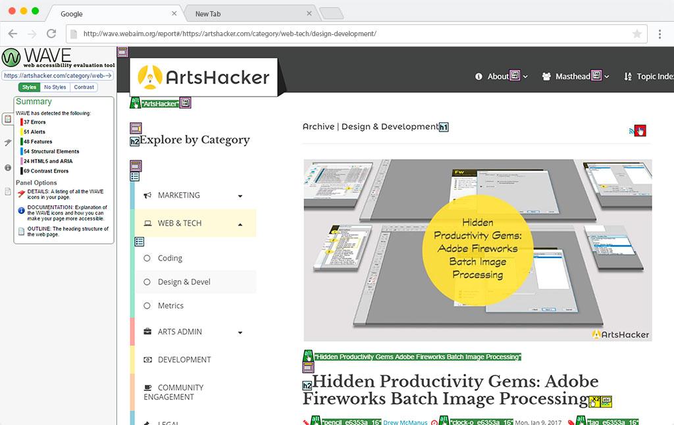Click the h2 icon beside Hidden Productivity Gems heading
Viewport: 674px width, 425px height.
[x=307, y=386]
